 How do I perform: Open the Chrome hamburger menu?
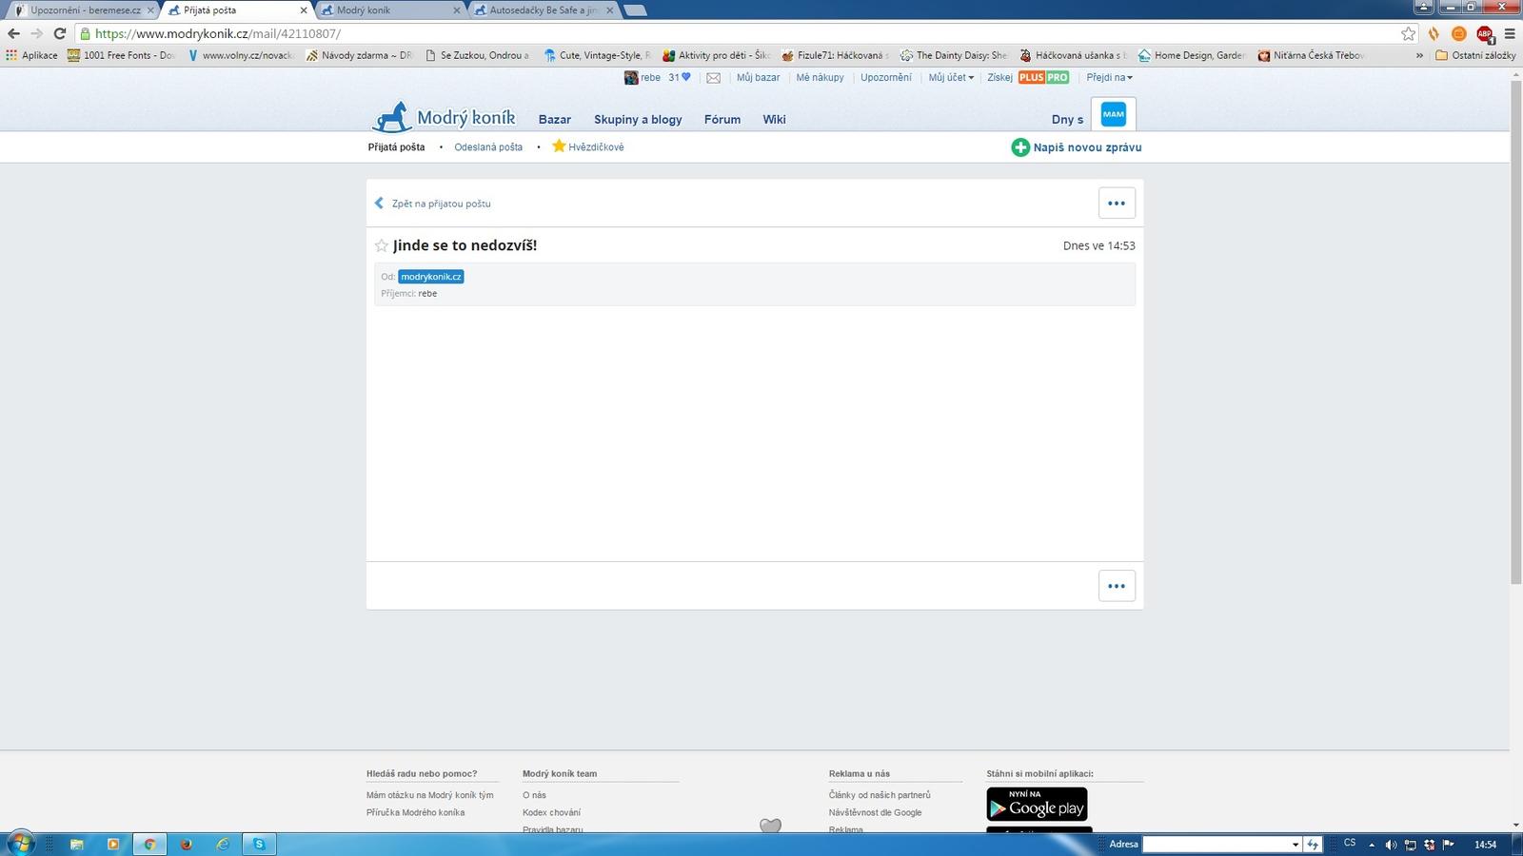tap(1510, 33)
